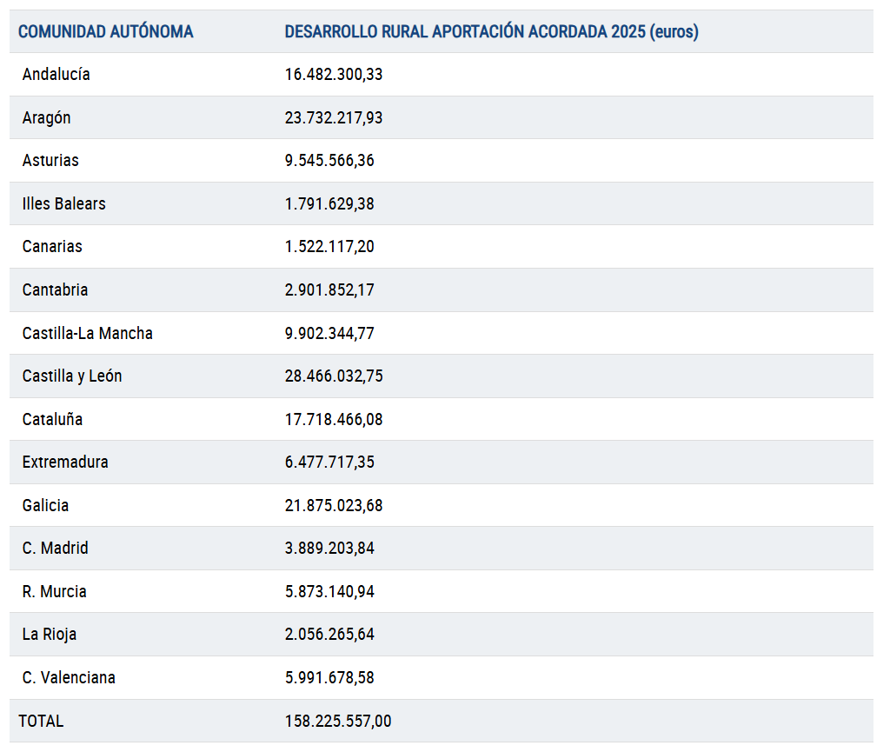The image size is (890, 752).
Task: Click the C. Madrid value 3.889.203,84
Action: coord(329,549)
